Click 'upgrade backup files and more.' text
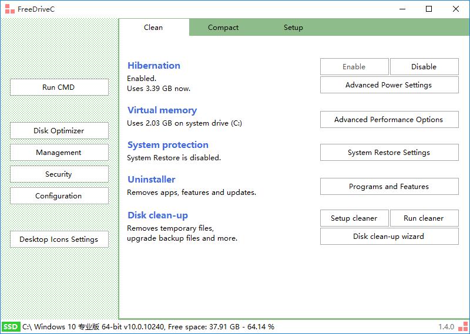This screenshot has width=470, height=334. (182, 238)
